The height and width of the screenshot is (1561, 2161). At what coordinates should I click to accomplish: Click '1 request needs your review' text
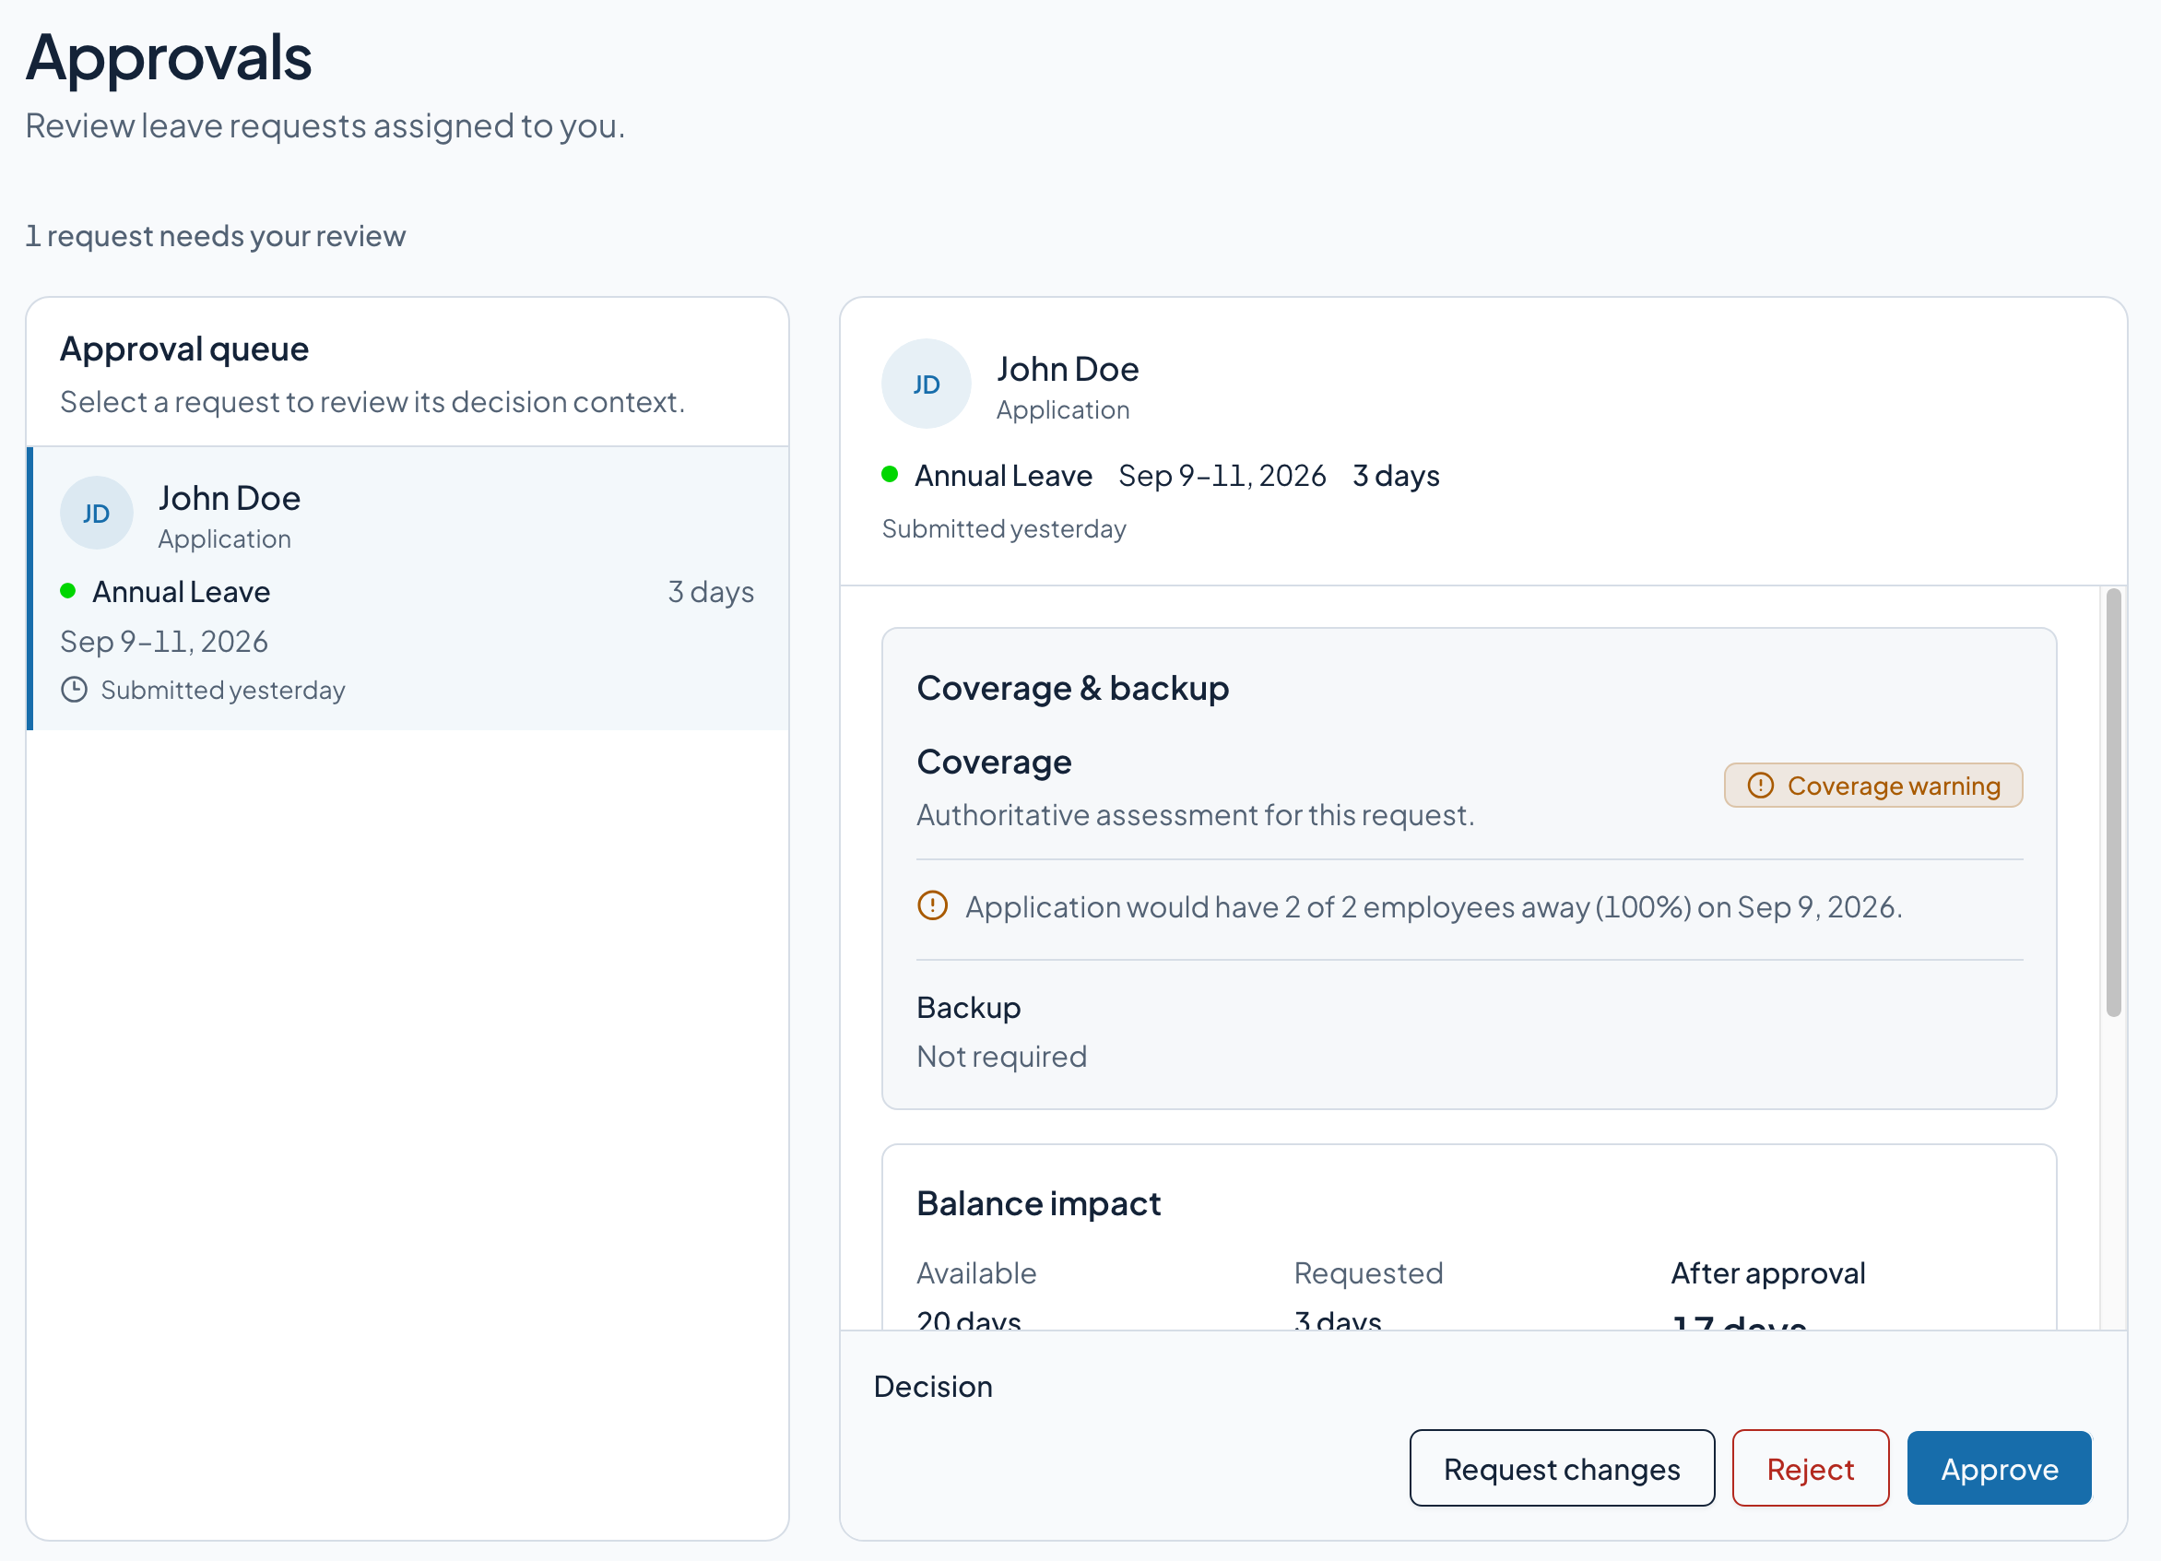point(216,235)
